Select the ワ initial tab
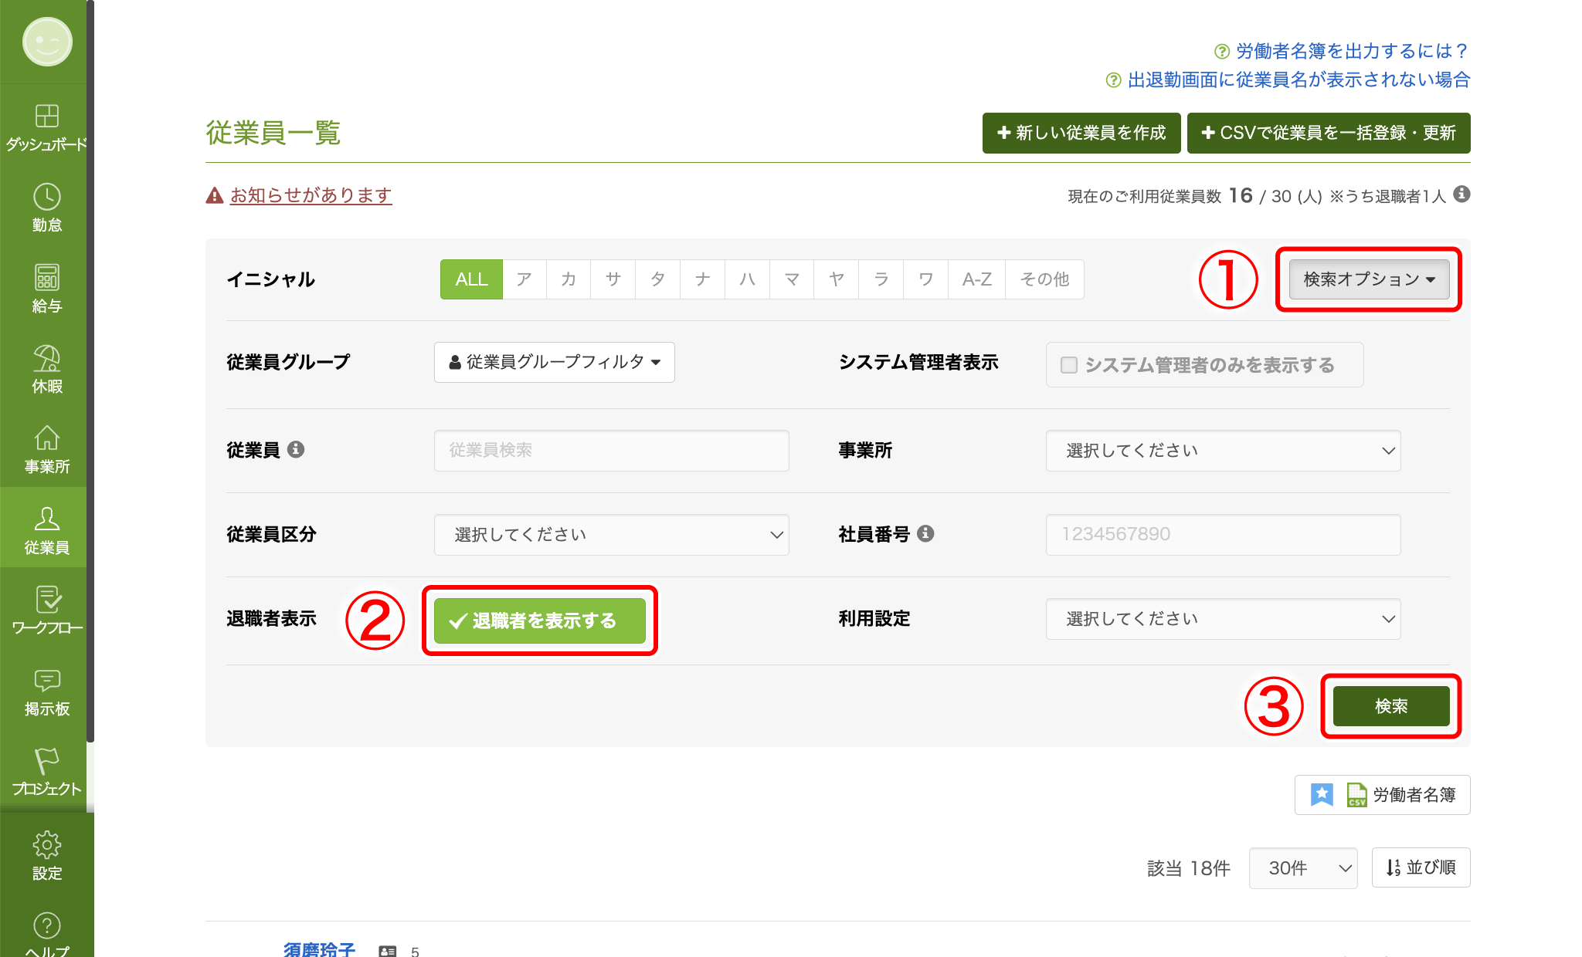 tap(925, 279)
